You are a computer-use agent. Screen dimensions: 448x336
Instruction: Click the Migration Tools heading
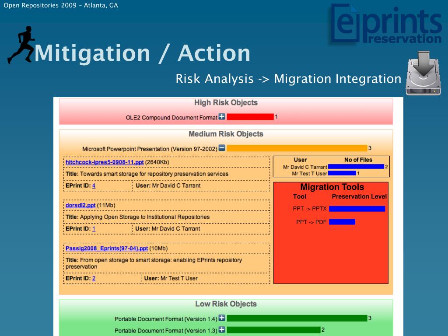pos(332,187)
